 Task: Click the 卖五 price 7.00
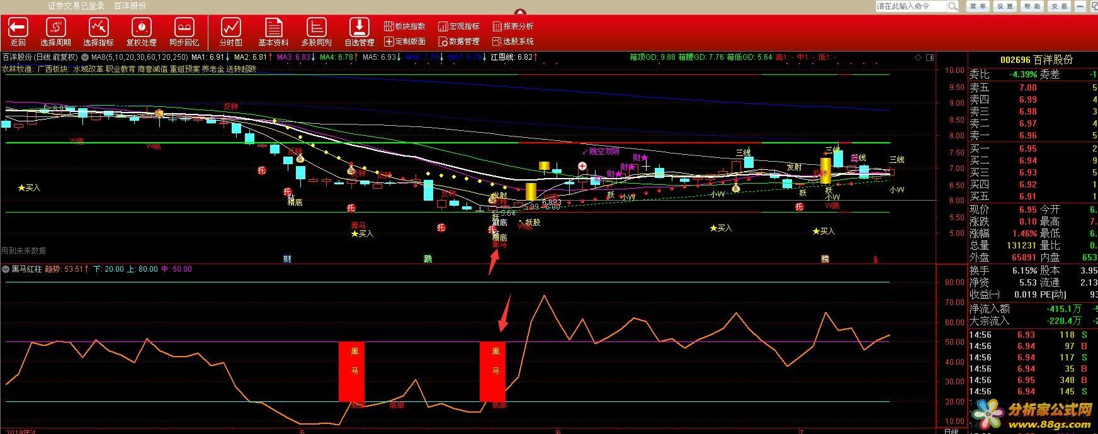click(x=1027, y=88)
